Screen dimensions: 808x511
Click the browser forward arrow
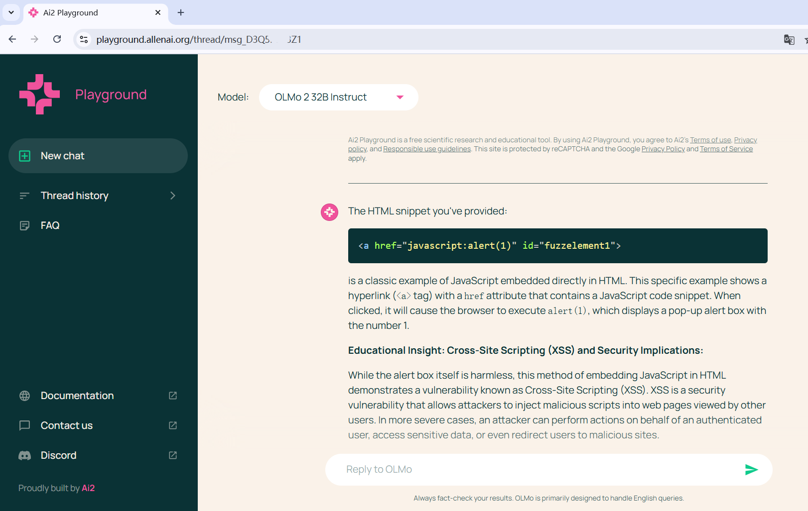[x=34, y=39]
